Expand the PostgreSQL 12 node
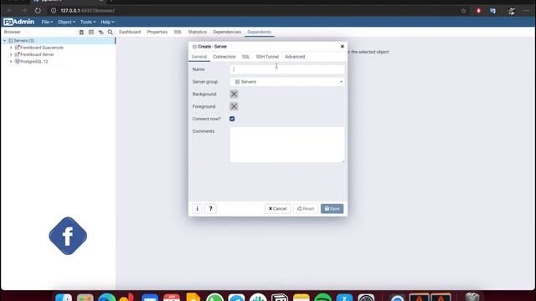The width and height of the screenshot is (536, 301). click(11, 61)
